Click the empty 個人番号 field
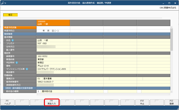 pos(53,50)
